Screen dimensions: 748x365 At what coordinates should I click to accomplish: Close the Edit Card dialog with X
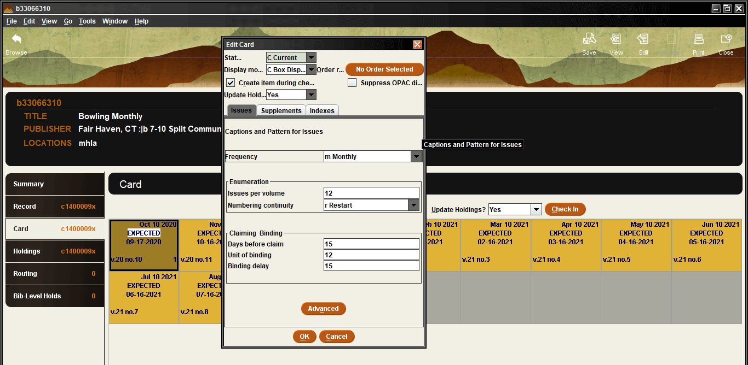pyautogui.click(x=417, y=45)
